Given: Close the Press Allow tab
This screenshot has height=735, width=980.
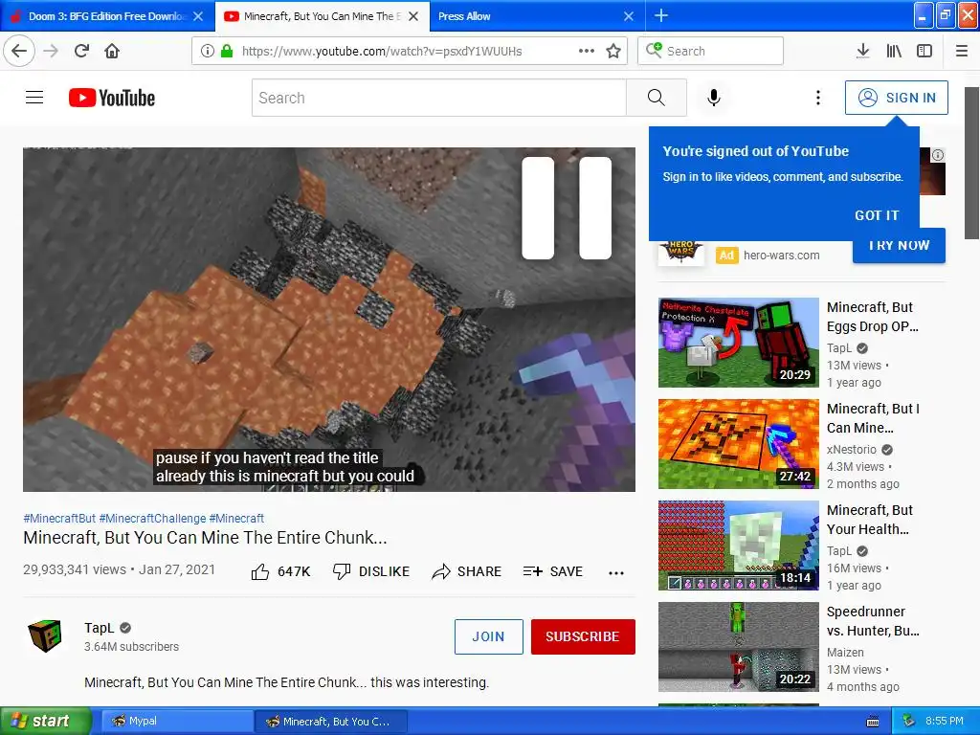Looking at the screenshot, I should click(x=629, y=16).
